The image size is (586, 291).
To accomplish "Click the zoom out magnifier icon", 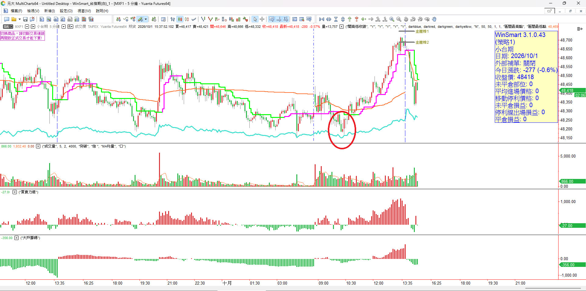I will point(399,19).
